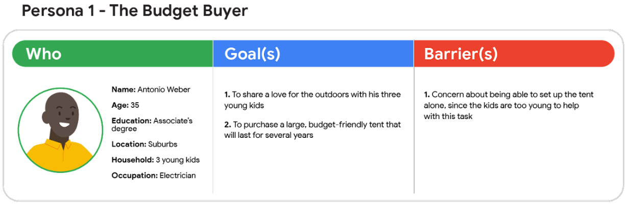Click the Name: Antonio Weber line
Image resolution: width=629 pixels, height=209 pixels.
(151, 89)
